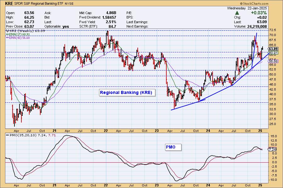
Task: Click the green up-triangle change indicator
Action: (x=237, y=13)
